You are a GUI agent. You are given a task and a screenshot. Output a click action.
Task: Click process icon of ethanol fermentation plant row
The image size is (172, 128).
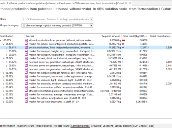[x=26, y=91]
